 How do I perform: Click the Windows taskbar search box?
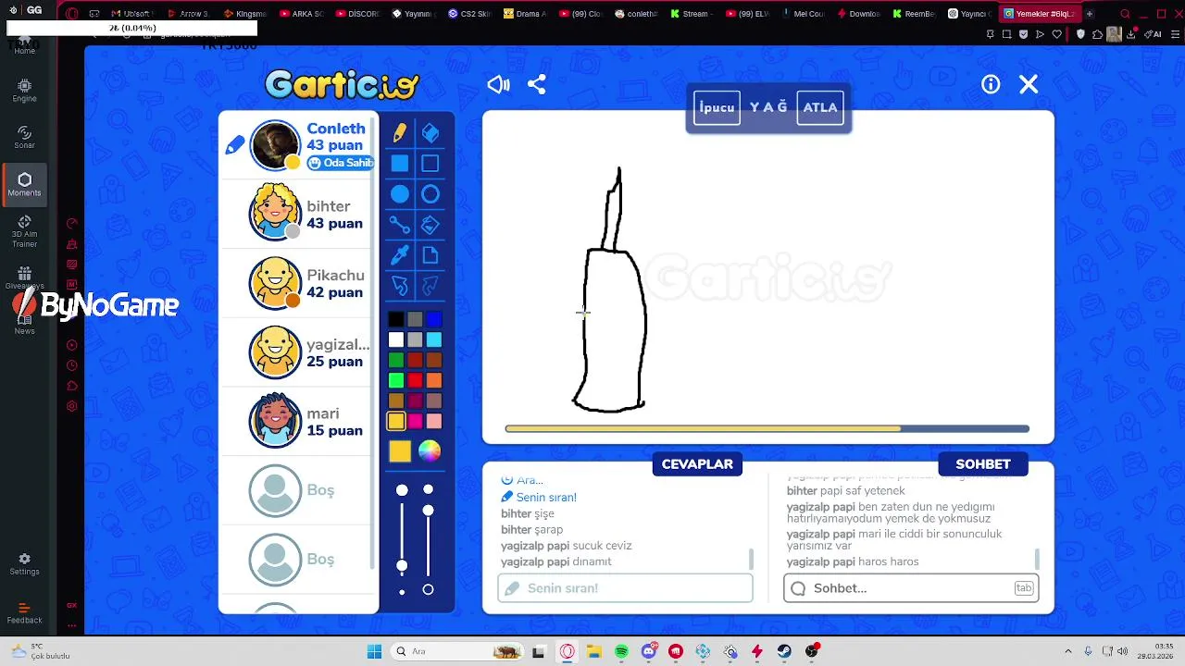(x=456, y=651)
